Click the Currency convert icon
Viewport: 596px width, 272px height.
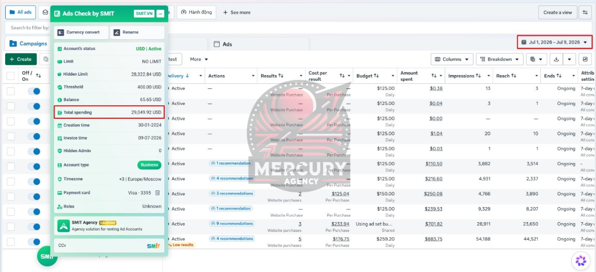60,32
